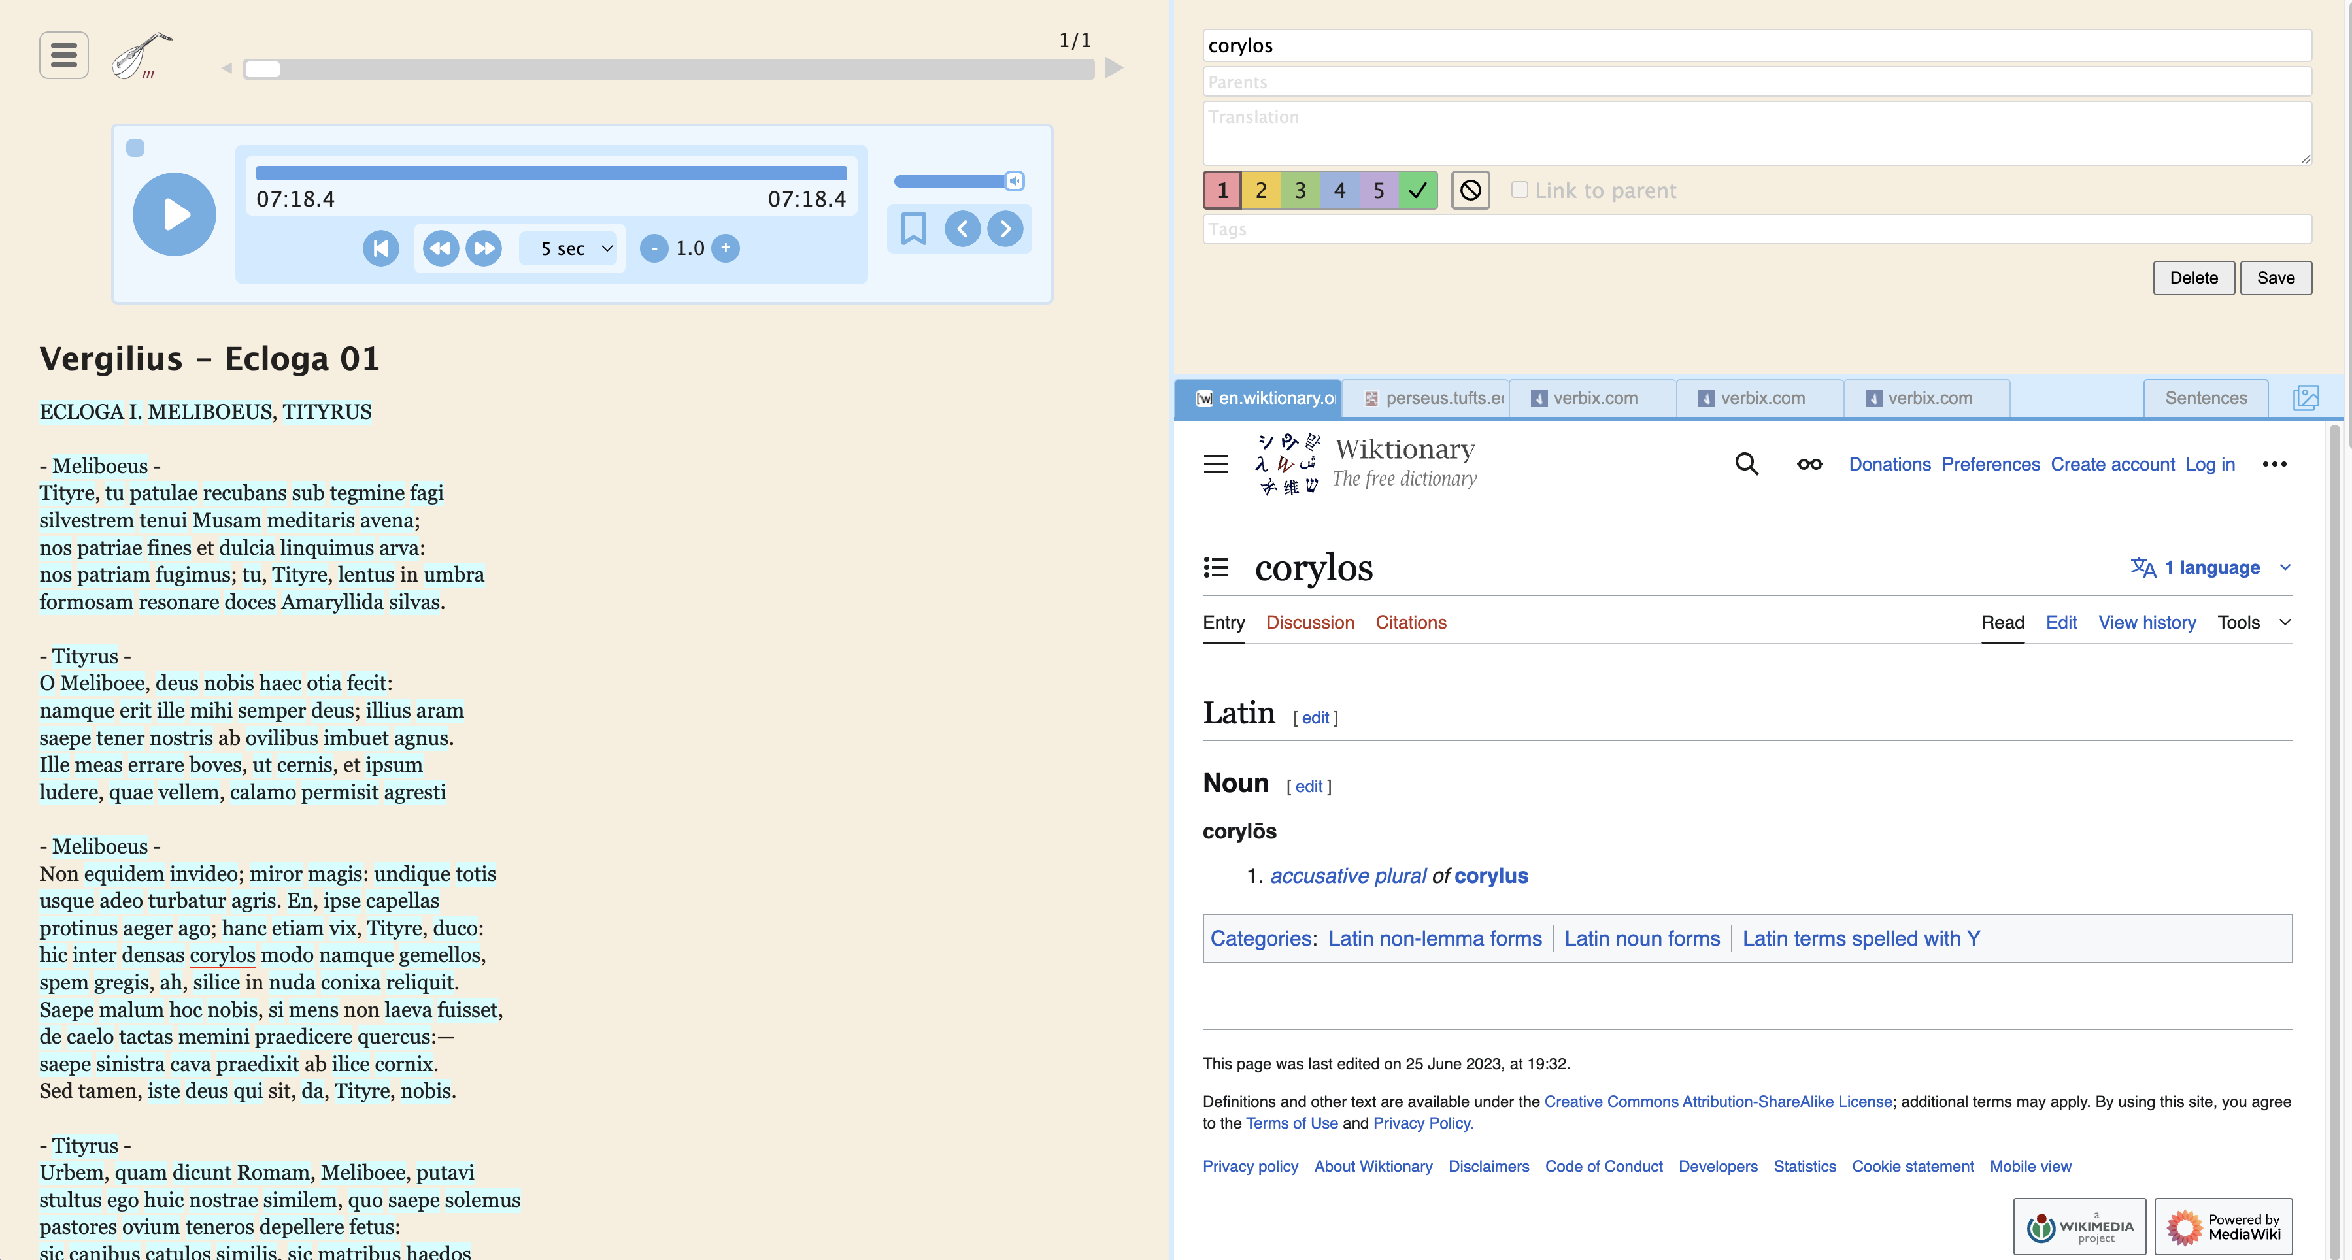Click the page position slider
The height and width of the screenshot is (1260, 2352).
668,69
